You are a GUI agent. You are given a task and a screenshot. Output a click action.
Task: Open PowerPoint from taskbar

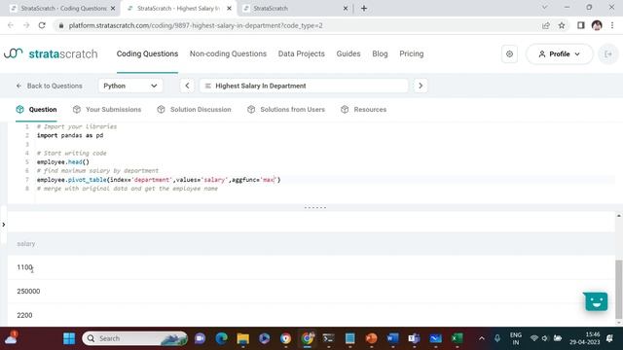coord(371,338)
